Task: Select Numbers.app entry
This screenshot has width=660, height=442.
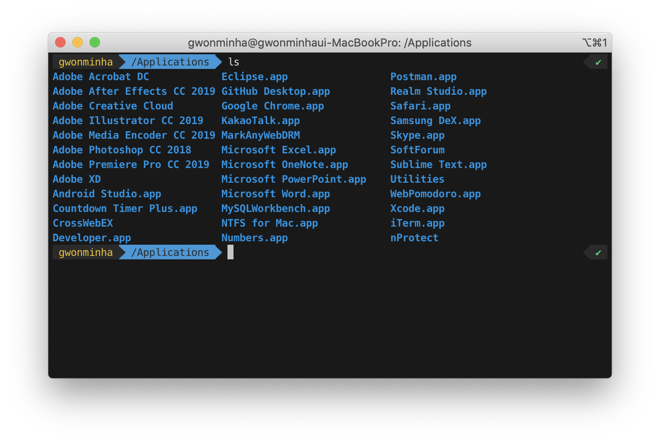Action: pos(255,238)
